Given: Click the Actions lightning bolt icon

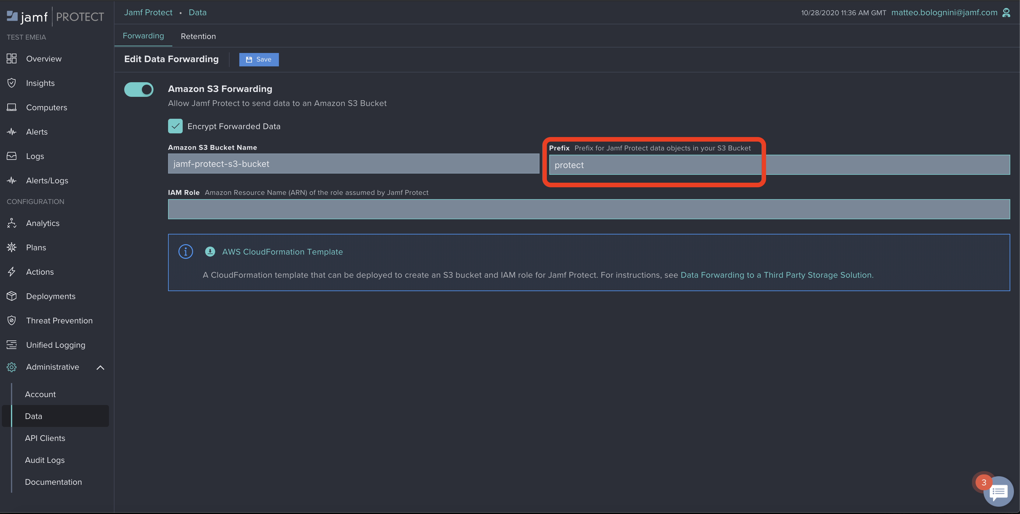Looking at the screenshot, I should pyautogui.click(x=12, y=272).
